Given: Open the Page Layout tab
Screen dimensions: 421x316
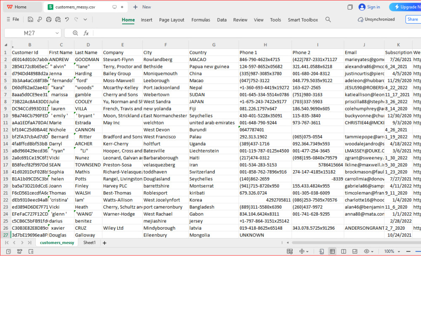Looking at the screenshot, I should pos(172,20).
